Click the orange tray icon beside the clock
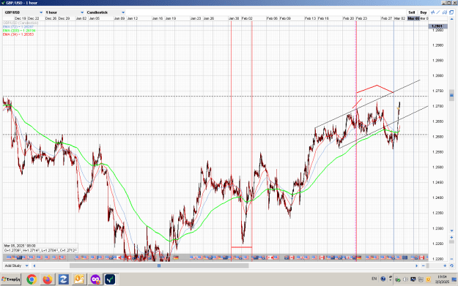Screen dimensions: 458x286 point(428,279)
